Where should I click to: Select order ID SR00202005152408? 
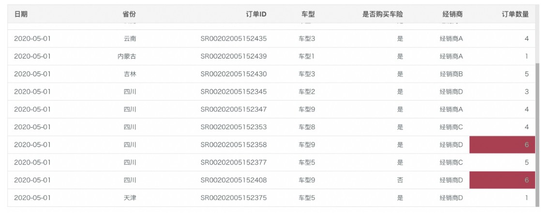tap(234, 180)
